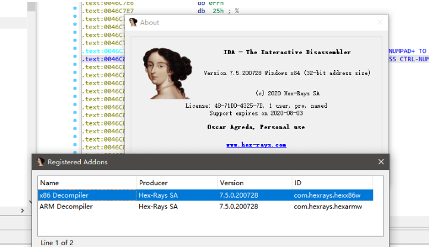Click the right arrow of horizontal scrollbar
This screenshot has height=247, width=430.
click(23, 211)
